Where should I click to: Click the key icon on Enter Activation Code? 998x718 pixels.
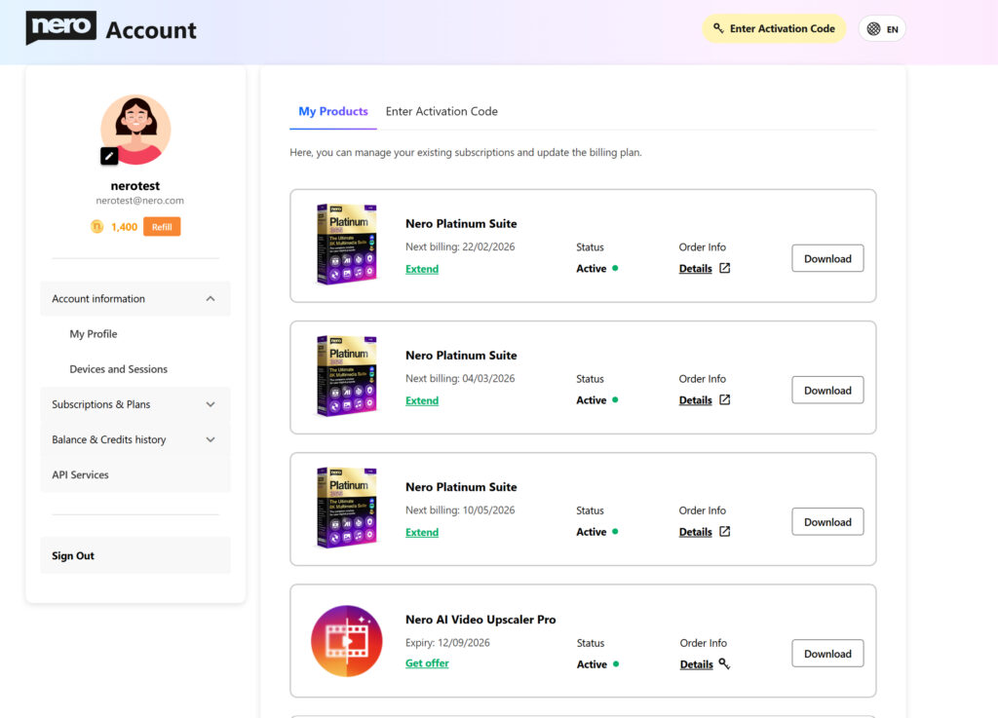(x=718, y=28)
